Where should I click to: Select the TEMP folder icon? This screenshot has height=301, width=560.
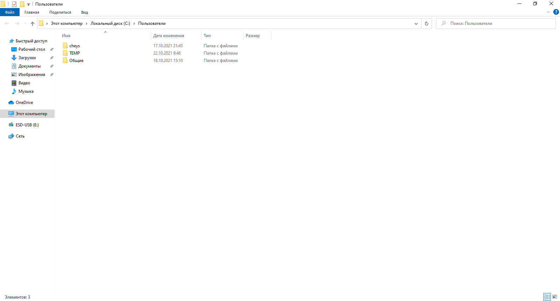(x=65, y=53)
